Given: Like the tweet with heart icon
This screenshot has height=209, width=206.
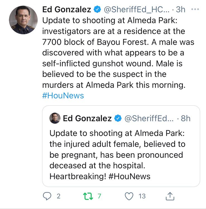Looking at the screenshot, I should pos(129,196).
